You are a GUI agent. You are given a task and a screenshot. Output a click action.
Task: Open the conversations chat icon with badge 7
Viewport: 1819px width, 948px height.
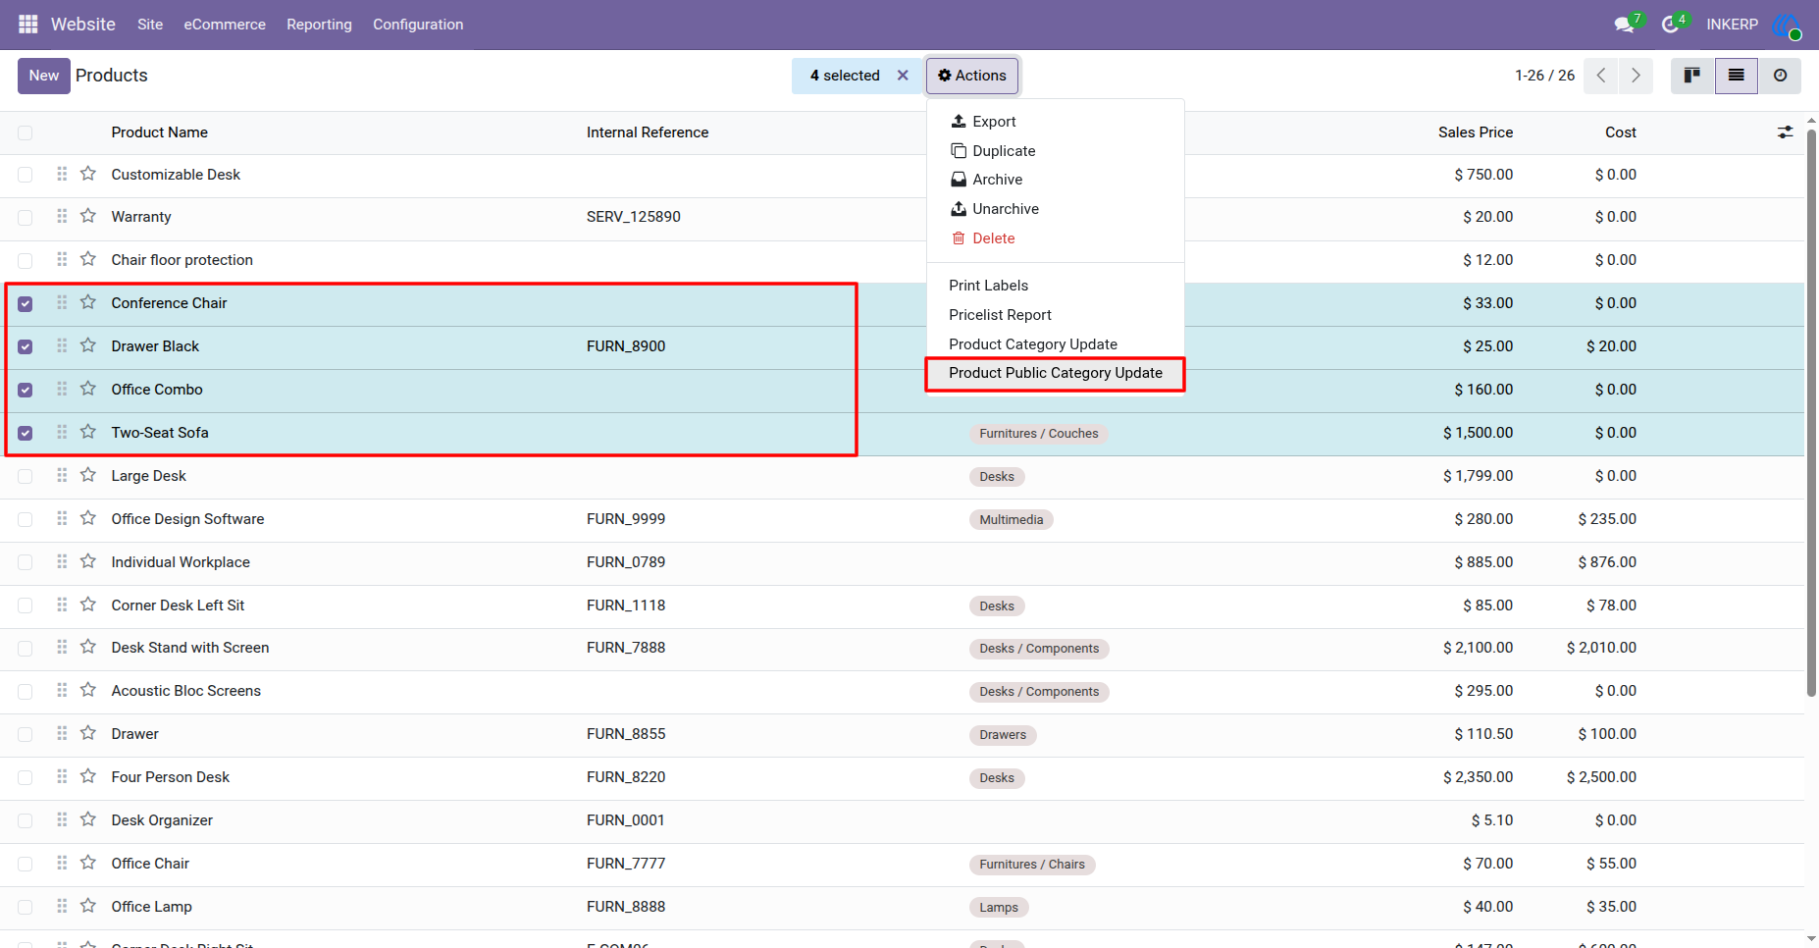point(1627,24)
